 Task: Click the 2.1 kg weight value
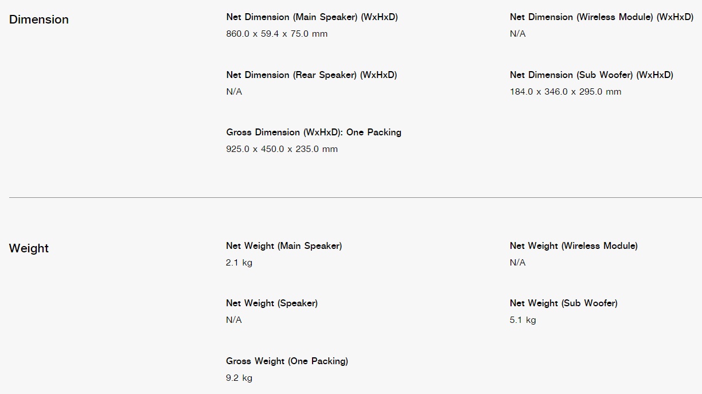click(239, 263)
